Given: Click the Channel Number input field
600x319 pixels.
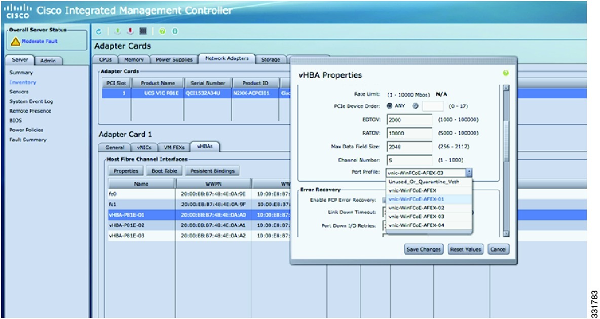Looking at the screenshot, I should click(409, 160).
